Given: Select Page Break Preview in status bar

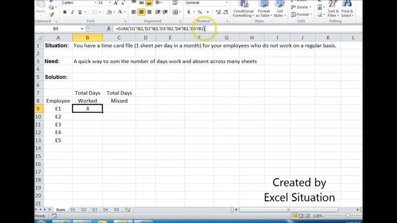Looking at the screenshot, I should tap(307, 216).
